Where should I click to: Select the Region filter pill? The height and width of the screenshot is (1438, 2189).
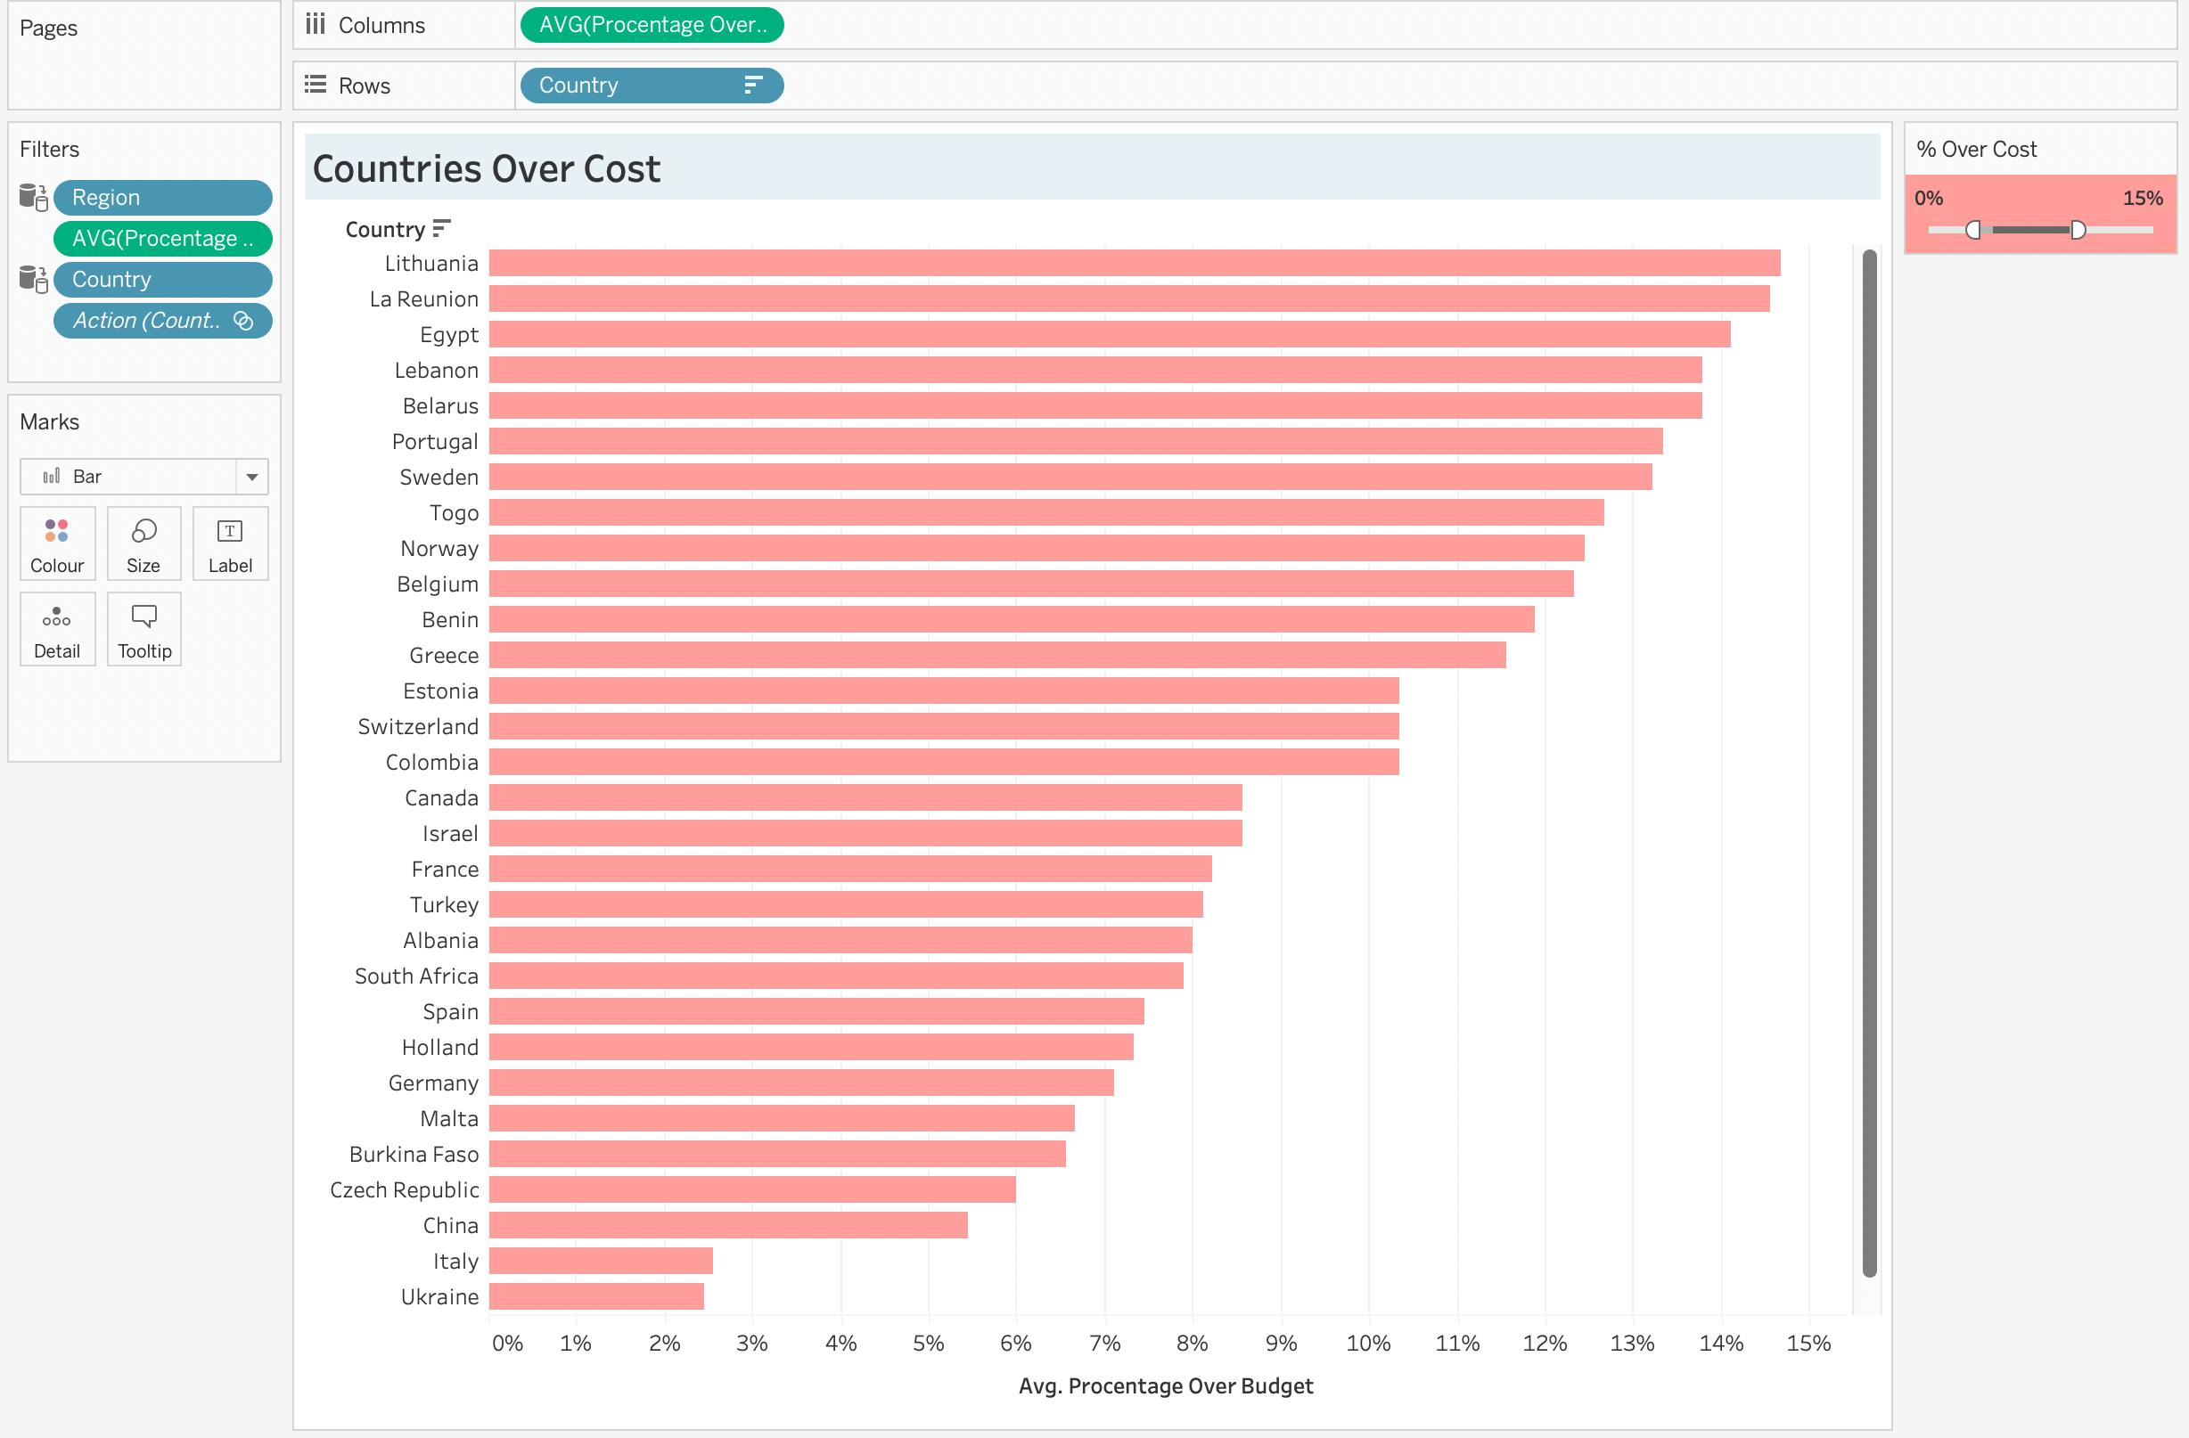coord(162,197)
